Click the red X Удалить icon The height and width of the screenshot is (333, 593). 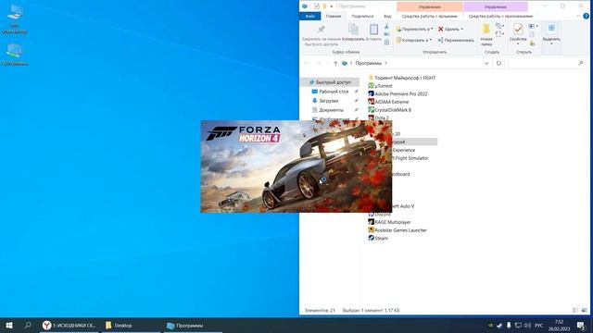tap(441, 29)
